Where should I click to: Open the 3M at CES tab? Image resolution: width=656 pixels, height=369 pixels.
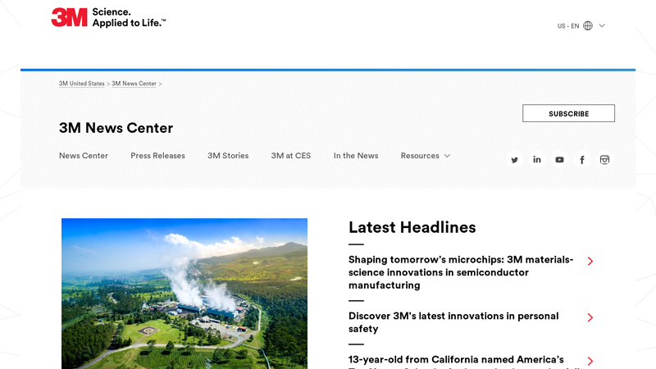(291, 156)
